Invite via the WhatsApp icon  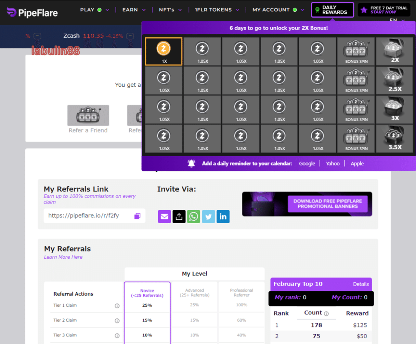(x=194, y=216)
